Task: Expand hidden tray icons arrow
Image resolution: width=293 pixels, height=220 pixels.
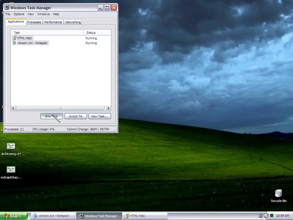Action: [x=266, y=216]
